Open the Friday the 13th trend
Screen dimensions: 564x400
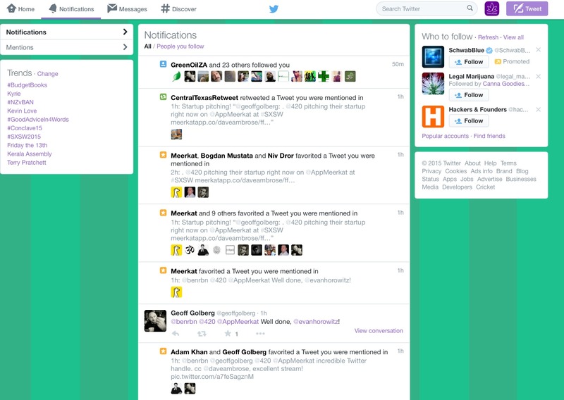[27, 146]
